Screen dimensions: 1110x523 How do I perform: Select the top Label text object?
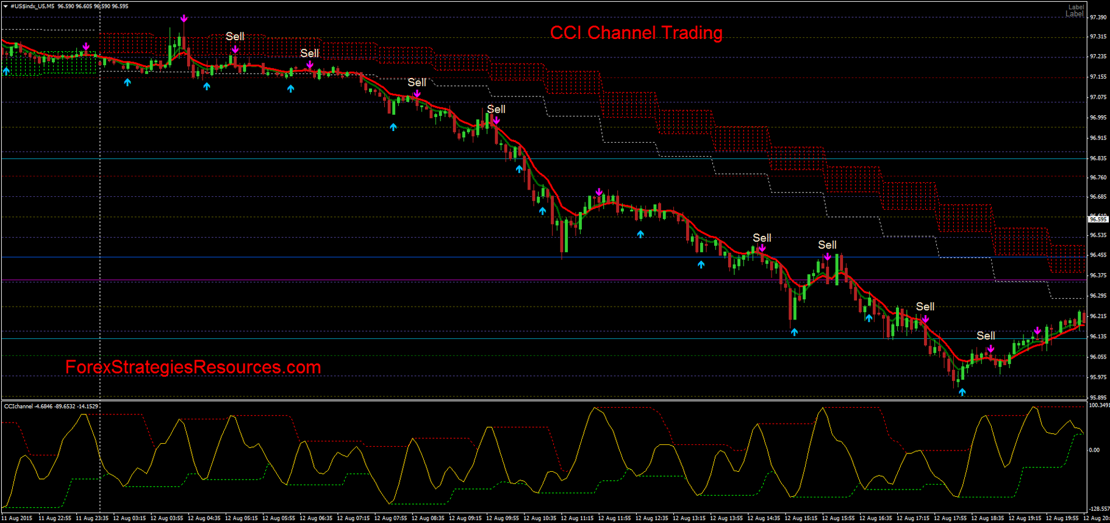[1076, 7]
